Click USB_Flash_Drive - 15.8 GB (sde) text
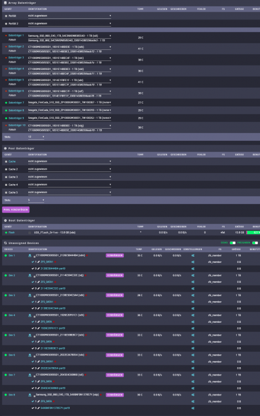This screenshot has width=260, height=416. coord(54,232)
